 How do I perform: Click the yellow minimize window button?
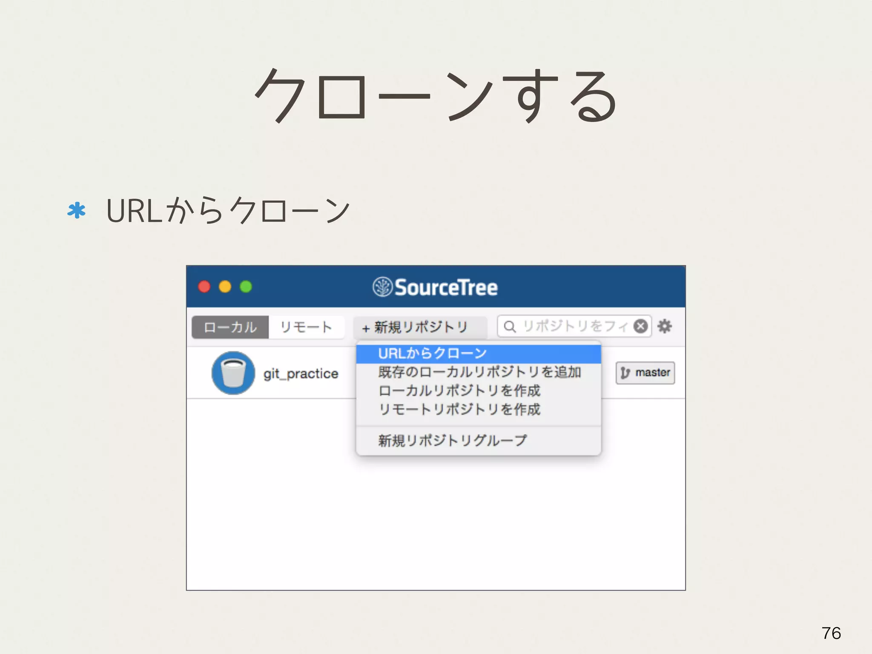click(x=225, y=287)
